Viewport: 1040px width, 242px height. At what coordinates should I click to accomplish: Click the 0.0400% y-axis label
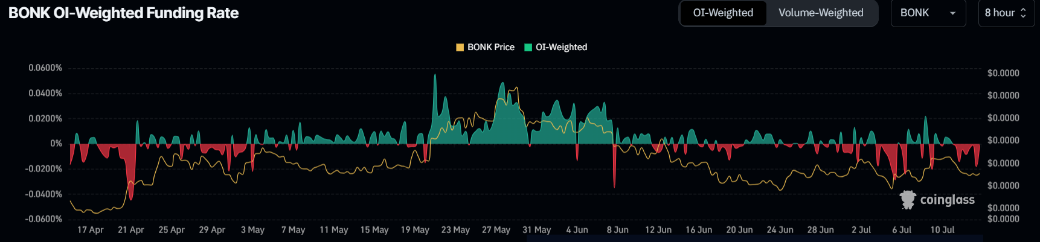pos(45,93)
